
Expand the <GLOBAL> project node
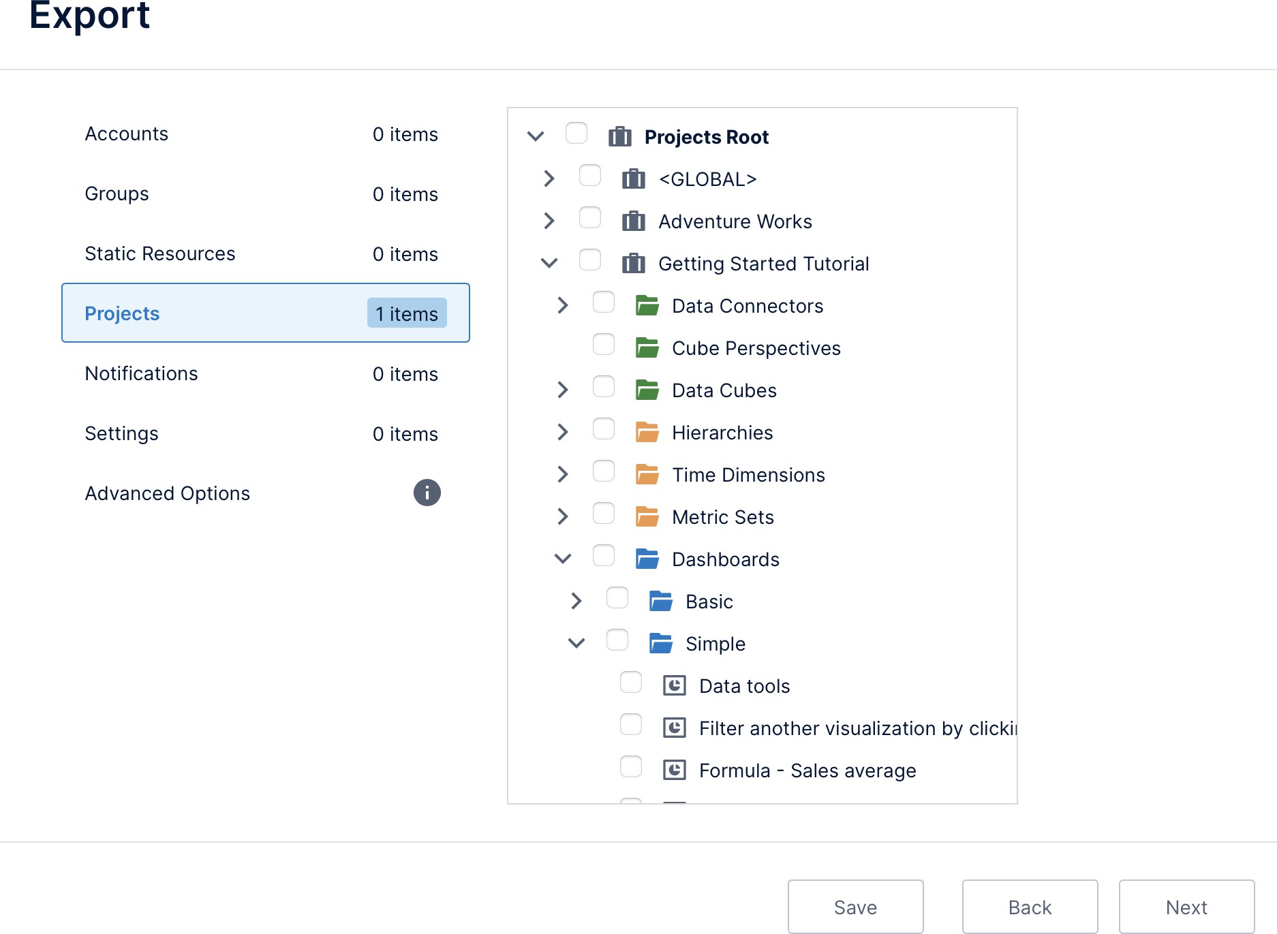[x=549, y=179]
